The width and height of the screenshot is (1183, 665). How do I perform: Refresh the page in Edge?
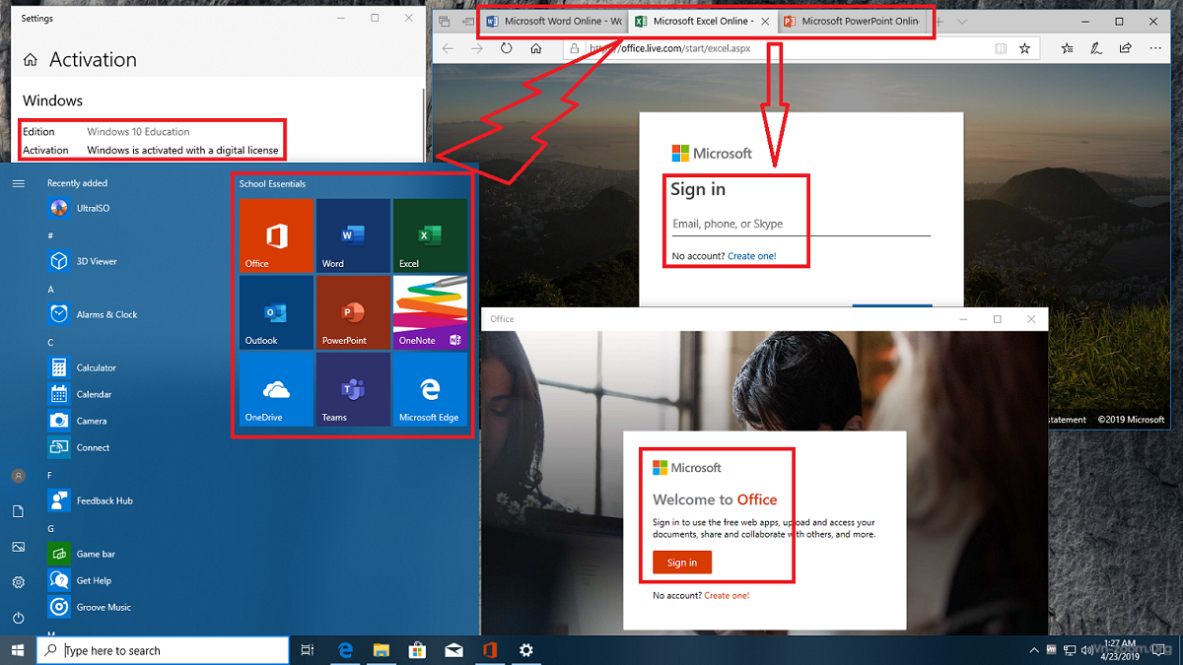click(x=507, y=48)
